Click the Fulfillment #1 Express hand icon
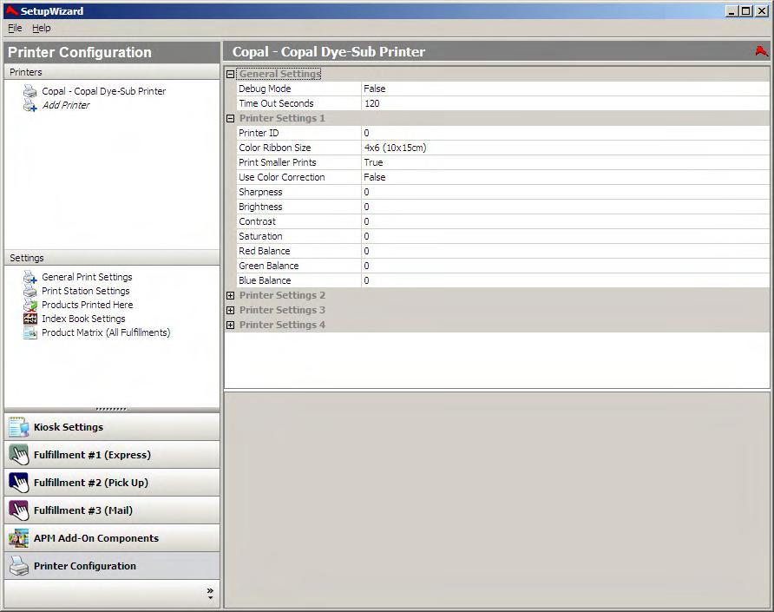This screenshot has height=612, width=774. pos(19,455)
